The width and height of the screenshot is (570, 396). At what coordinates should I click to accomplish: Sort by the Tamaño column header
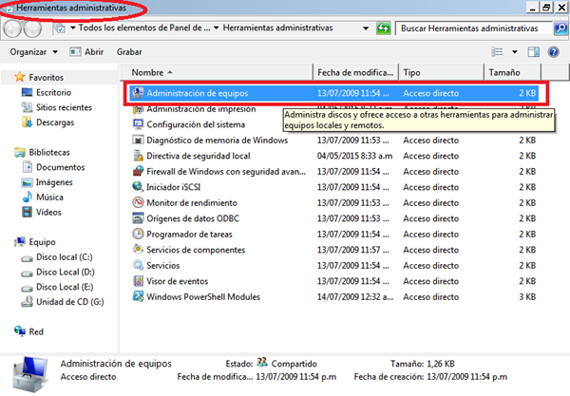(x=513, y=73)
